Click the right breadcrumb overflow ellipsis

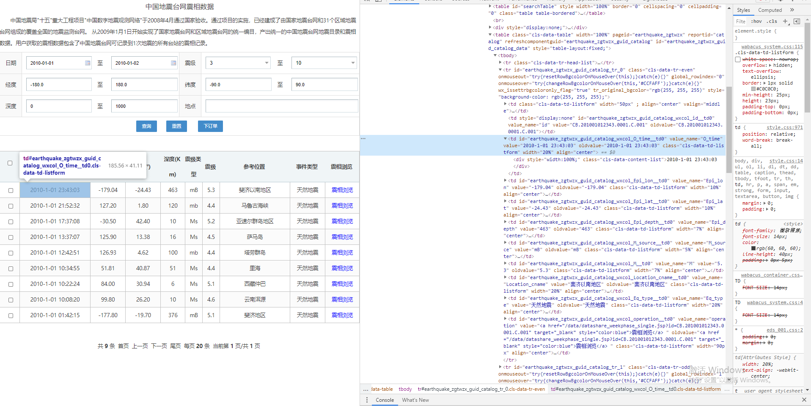727,389
